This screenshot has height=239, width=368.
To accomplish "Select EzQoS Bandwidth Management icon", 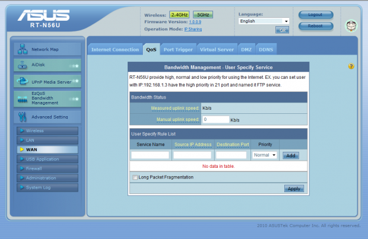I will tap(23, 100).
